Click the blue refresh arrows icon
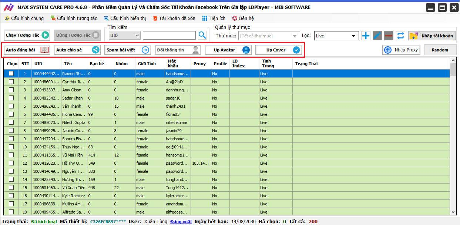Screen dimensions: 460x225 (400, 36)
